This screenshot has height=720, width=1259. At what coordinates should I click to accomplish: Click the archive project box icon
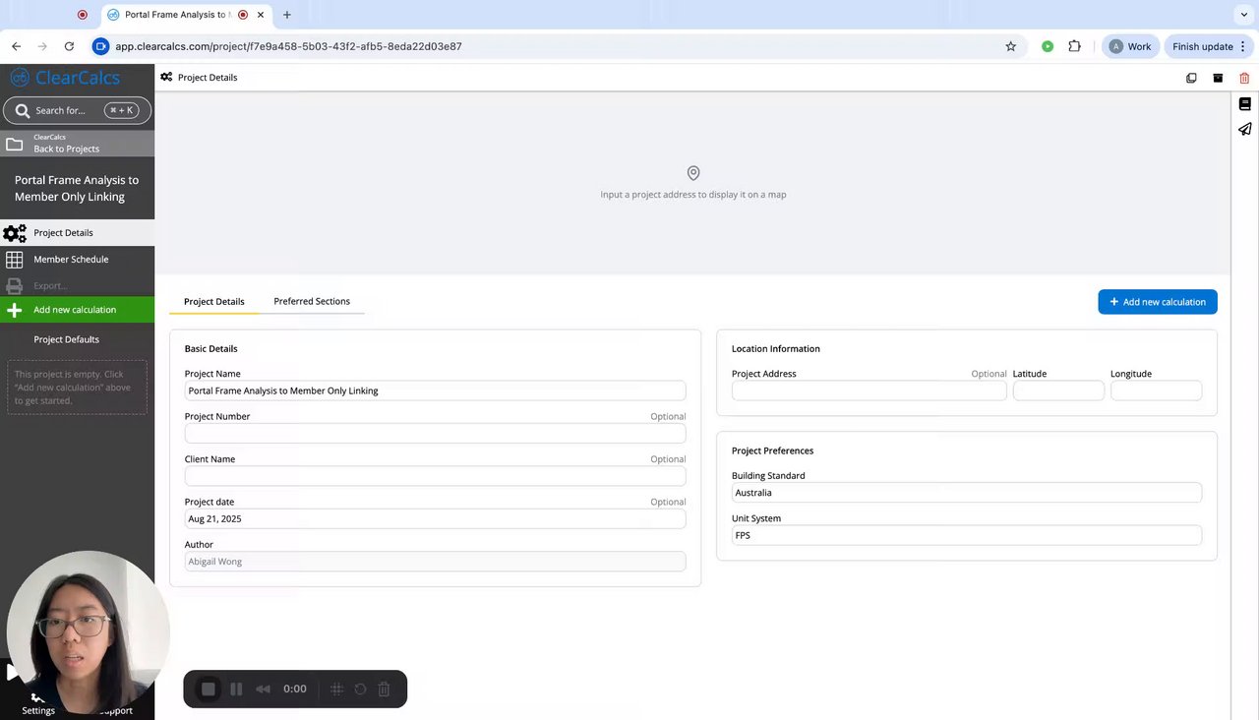pos(1218,78)
